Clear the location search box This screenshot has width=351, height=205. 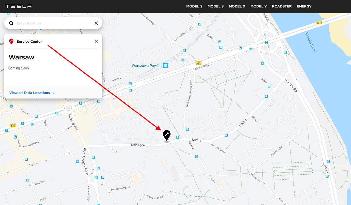pyautogui.click(x=96, y=23)
